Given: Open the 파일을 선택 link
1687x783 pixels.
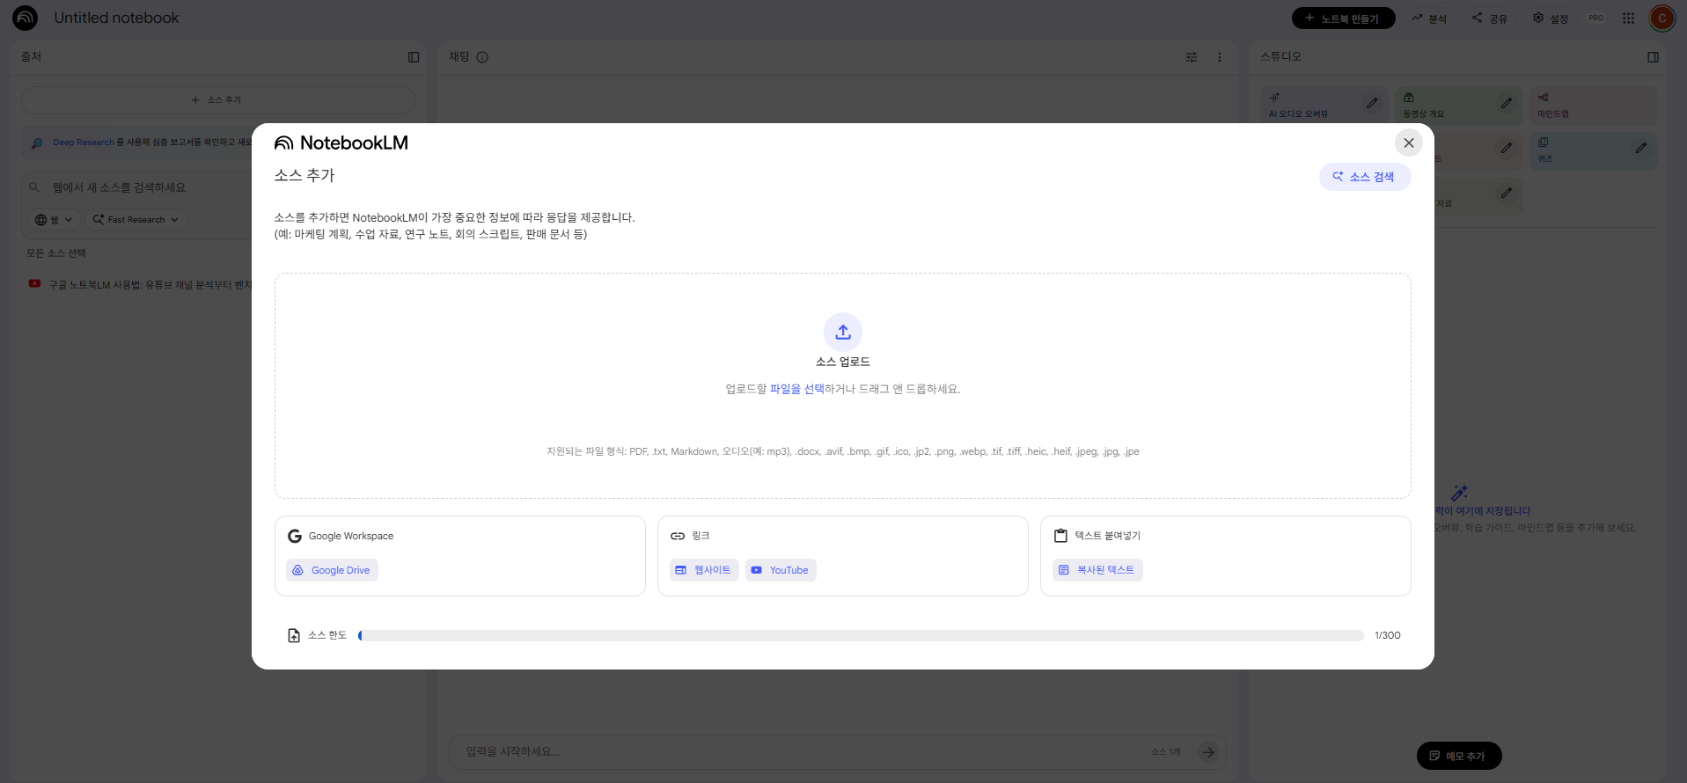Looking at the screenshot, I should (796, 389).
